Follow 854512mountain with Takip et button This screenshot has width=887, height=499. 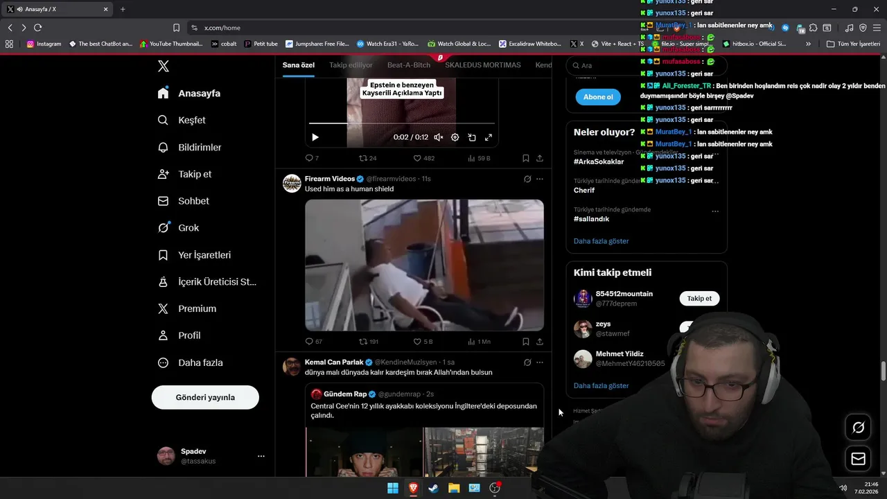point(699,299)
